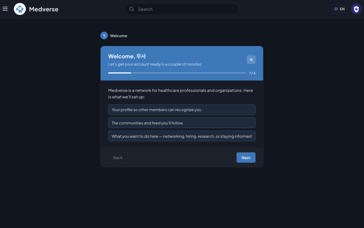This screenshot has width=364, height=228.
Task: Open the EN language dropdown
Action: tap(339, 9)
